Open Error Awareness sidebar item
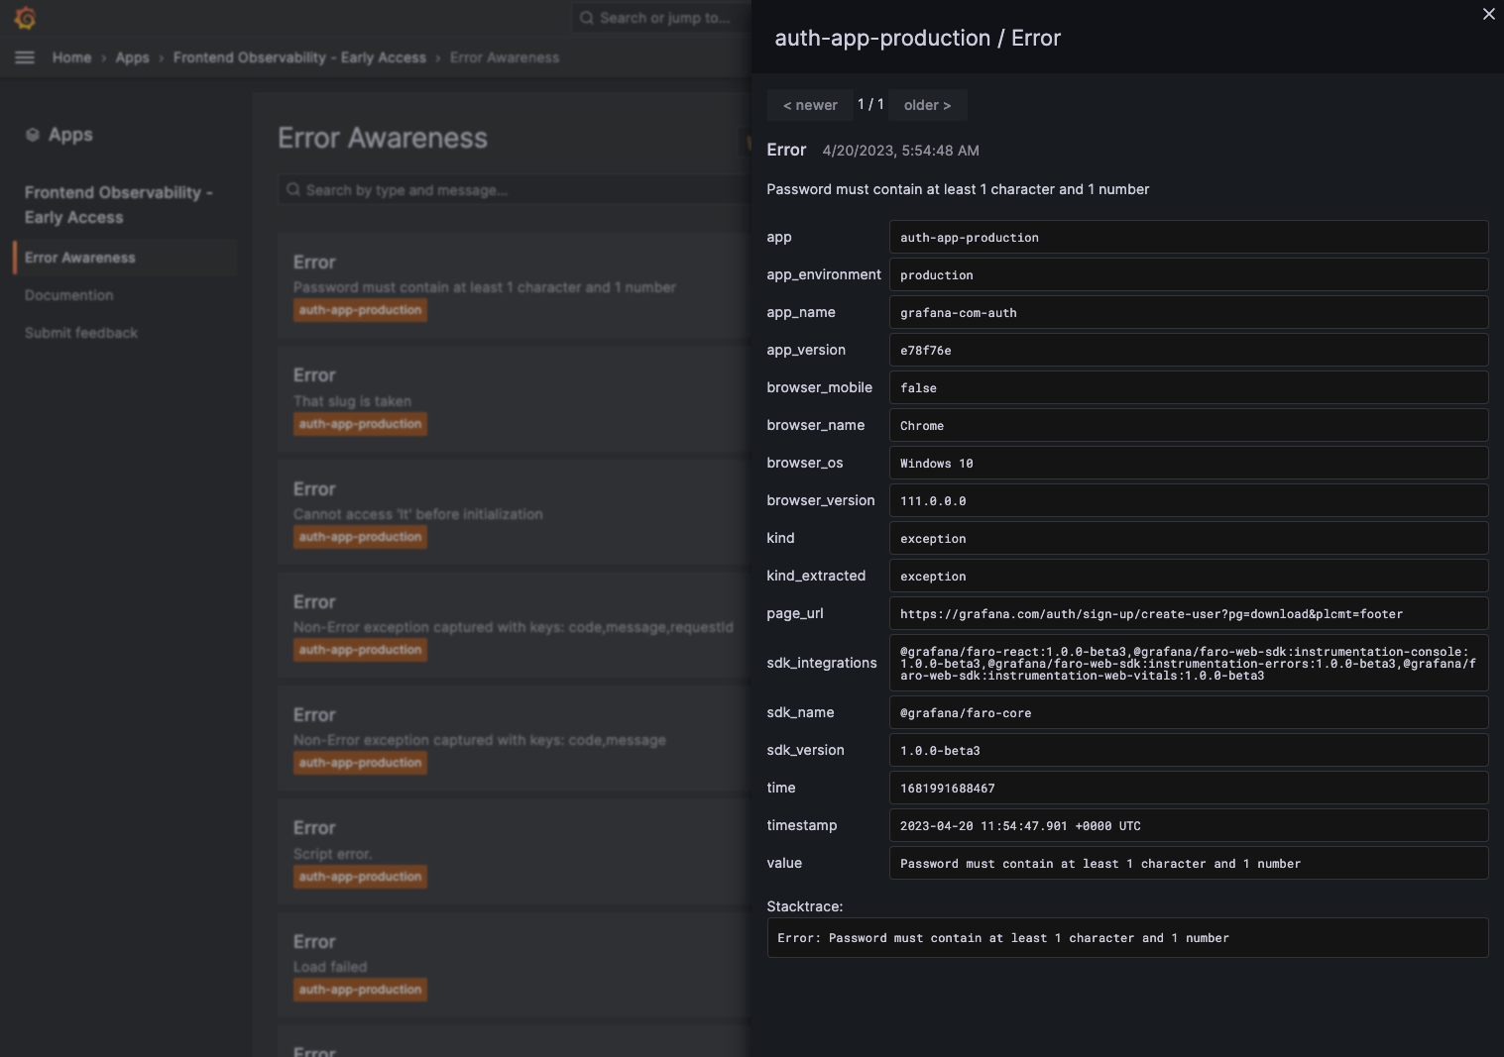The height and width of the screenshot is (1057, 1504). pyautogui.click(x=80, y=258)
